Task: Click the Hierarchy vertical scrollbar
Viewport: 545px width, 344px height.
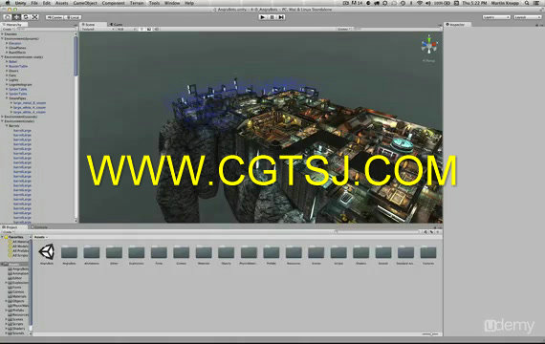Action: 76,55
